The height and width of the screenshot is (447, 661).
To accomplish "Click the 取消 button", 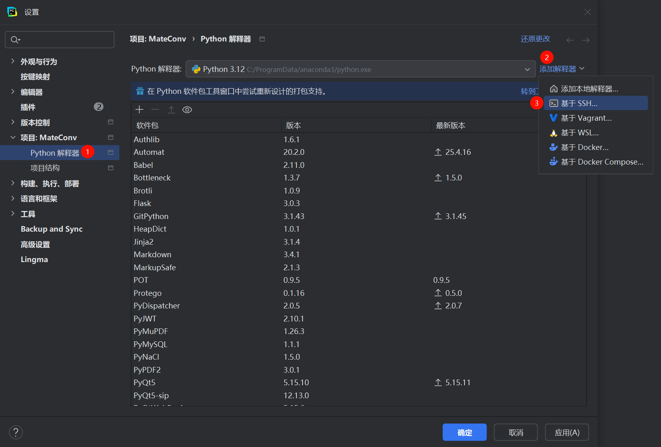I will (516, 432).
